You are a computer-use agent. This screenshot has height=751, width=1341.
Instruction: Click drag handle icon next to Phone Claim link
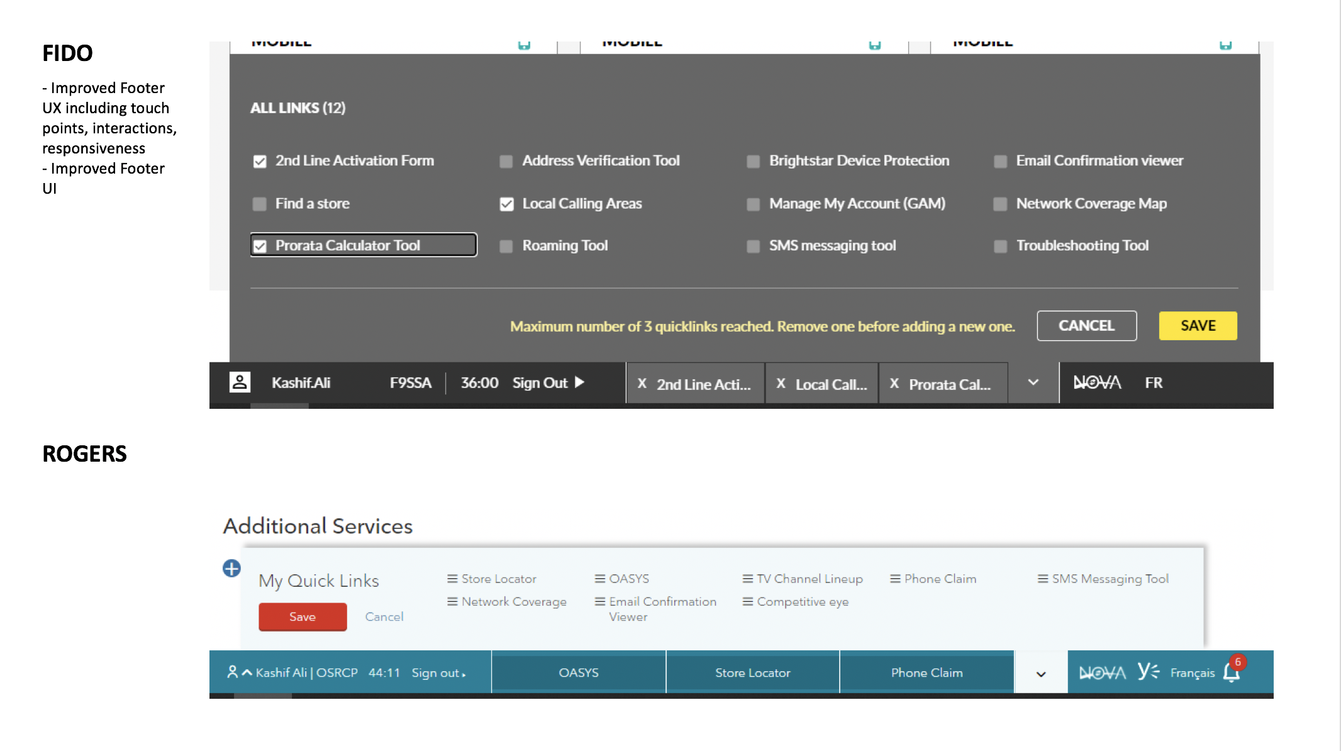point(895,579)
